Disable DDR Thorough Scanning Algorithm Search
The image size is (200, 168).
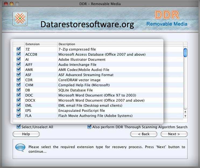(x=89, y=127)
